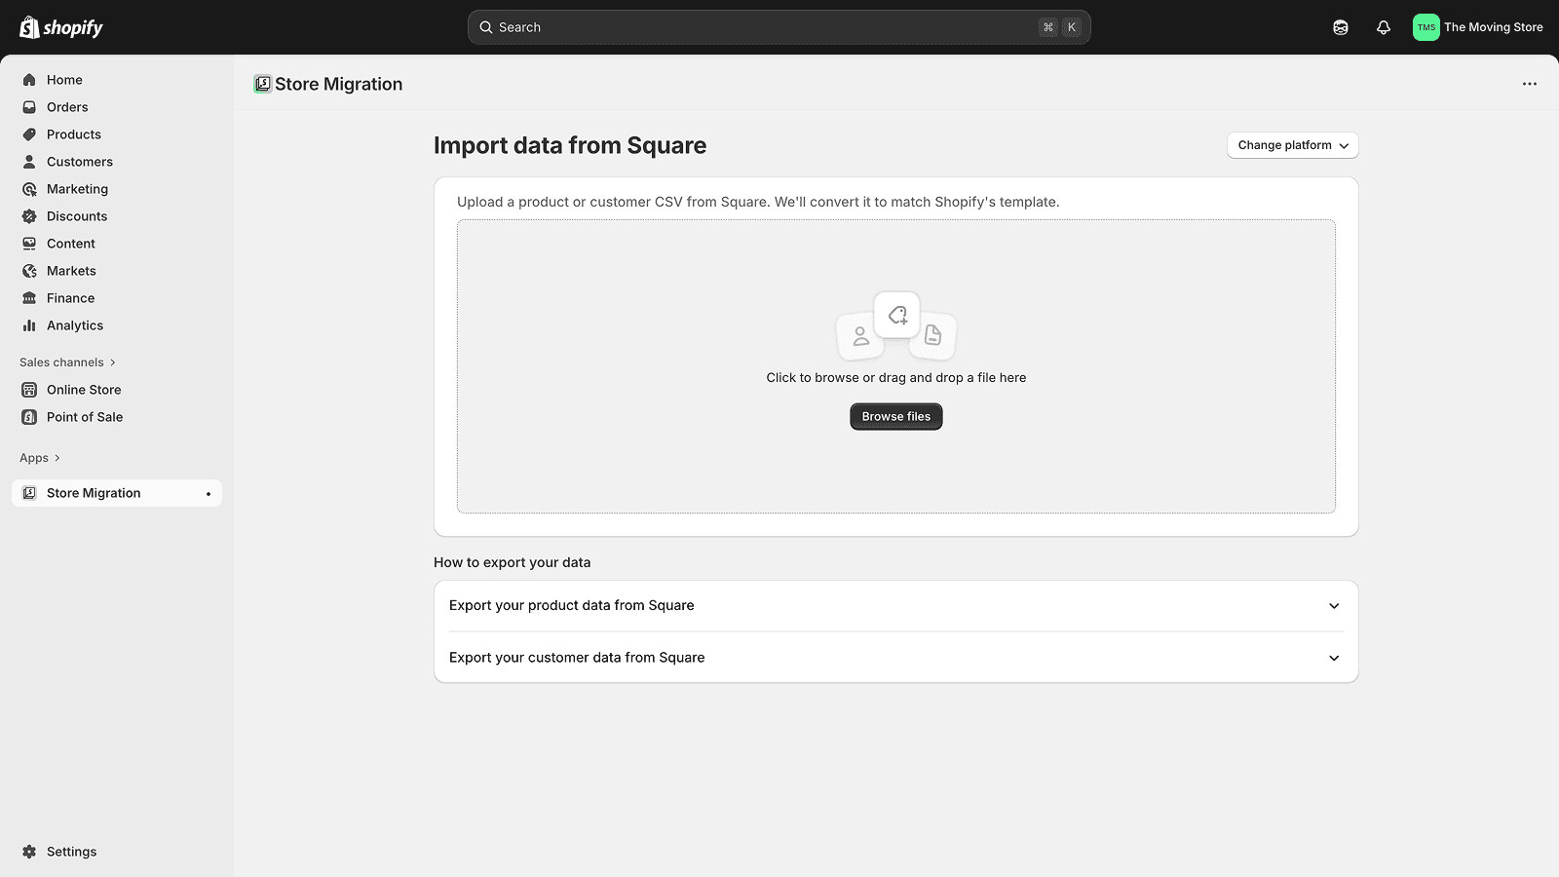Click the Point of Sale icon

(29, 417)
